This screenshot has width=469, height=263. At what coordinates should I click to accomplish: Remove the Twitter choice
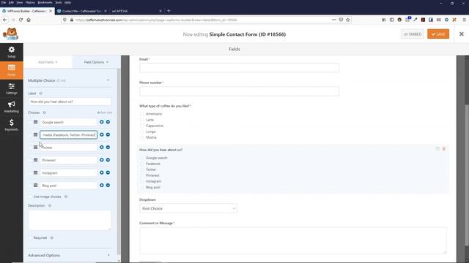tap(108, 148)
